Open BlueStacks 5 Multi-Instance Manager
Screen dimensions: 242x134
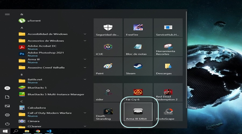pyautogui.click(x=52, y=94)
